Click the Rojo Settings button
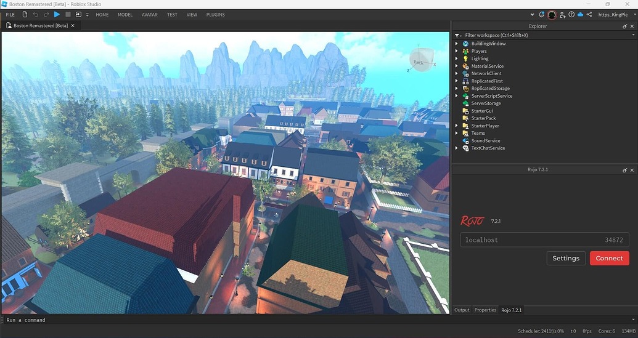 [x=566, y=258]
